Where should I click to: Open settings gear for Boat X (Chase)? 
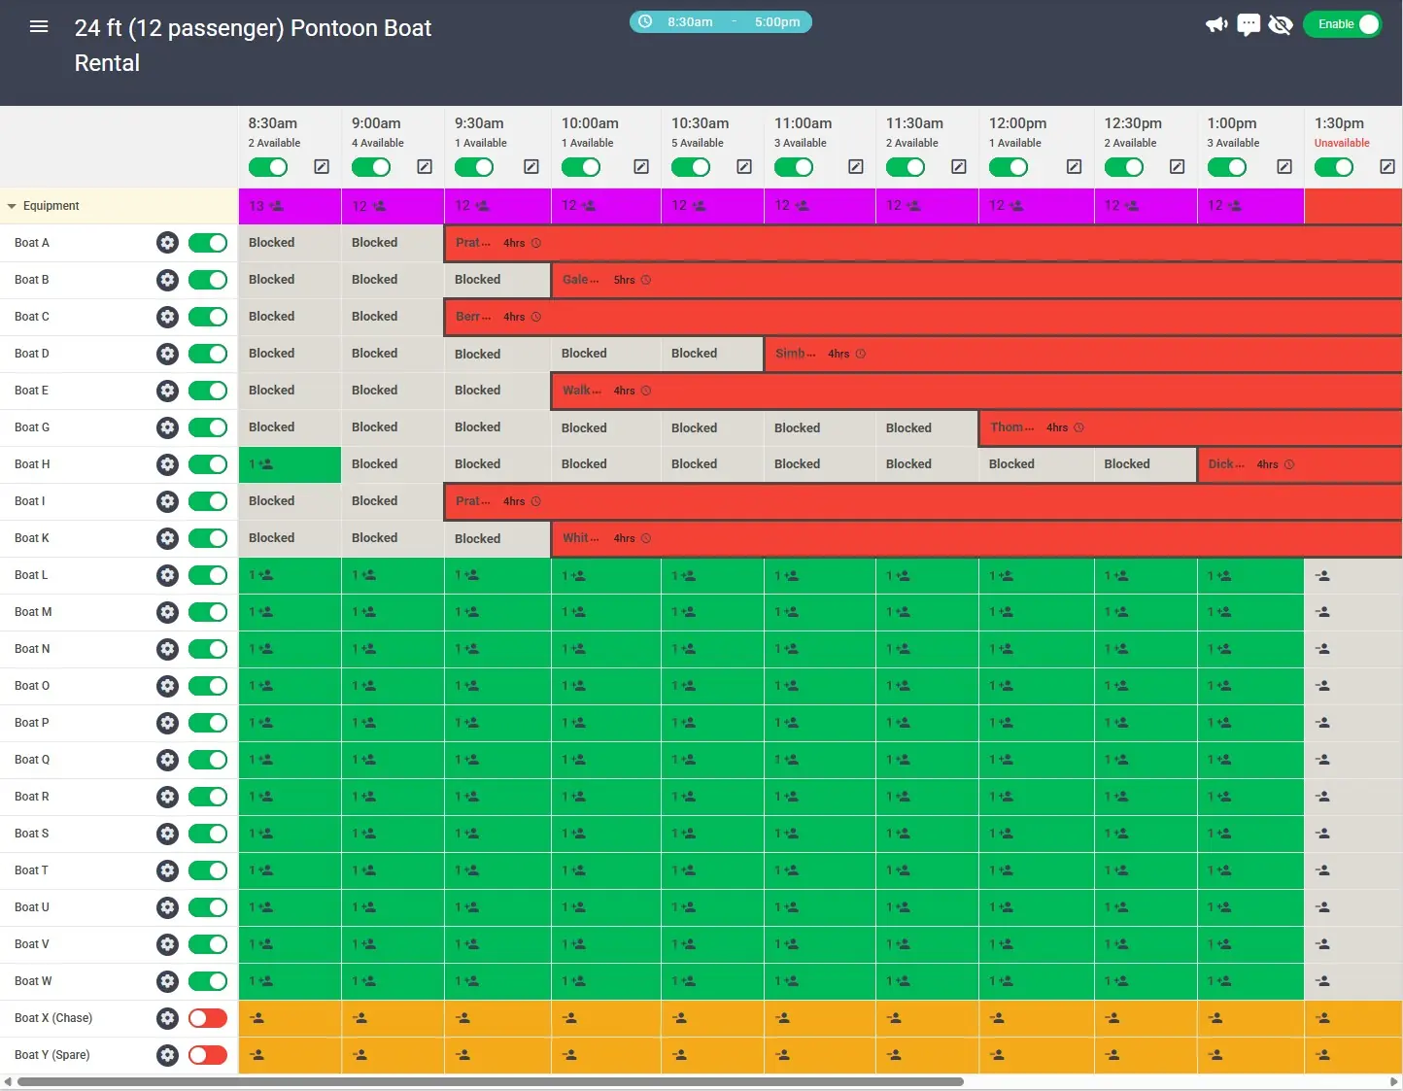click(167, 1018)
